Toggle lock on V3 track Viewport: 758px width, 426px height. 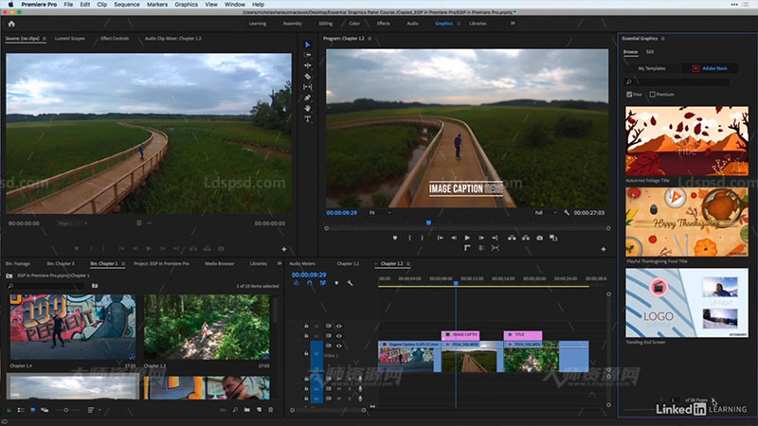pos(306,326)
